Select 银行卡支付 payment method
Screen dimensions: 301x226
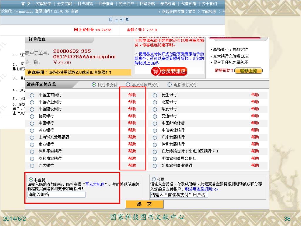point(94,84)
